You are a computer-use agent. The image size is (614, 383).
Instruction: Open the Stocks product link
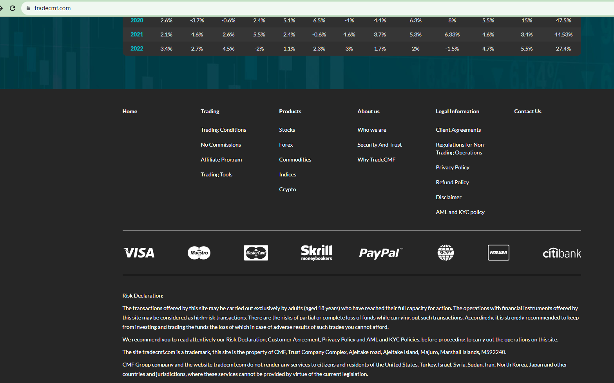287,130
